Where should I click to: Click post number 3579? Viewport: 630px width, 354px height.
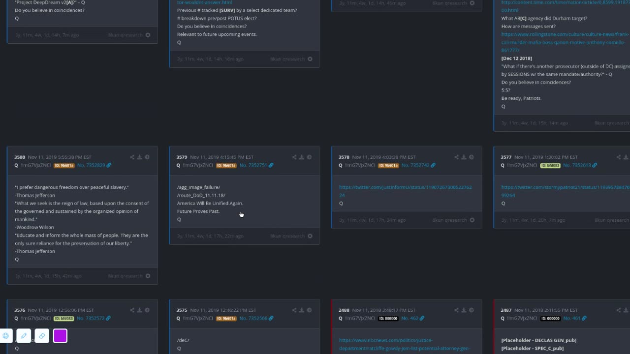coord(182,157)
